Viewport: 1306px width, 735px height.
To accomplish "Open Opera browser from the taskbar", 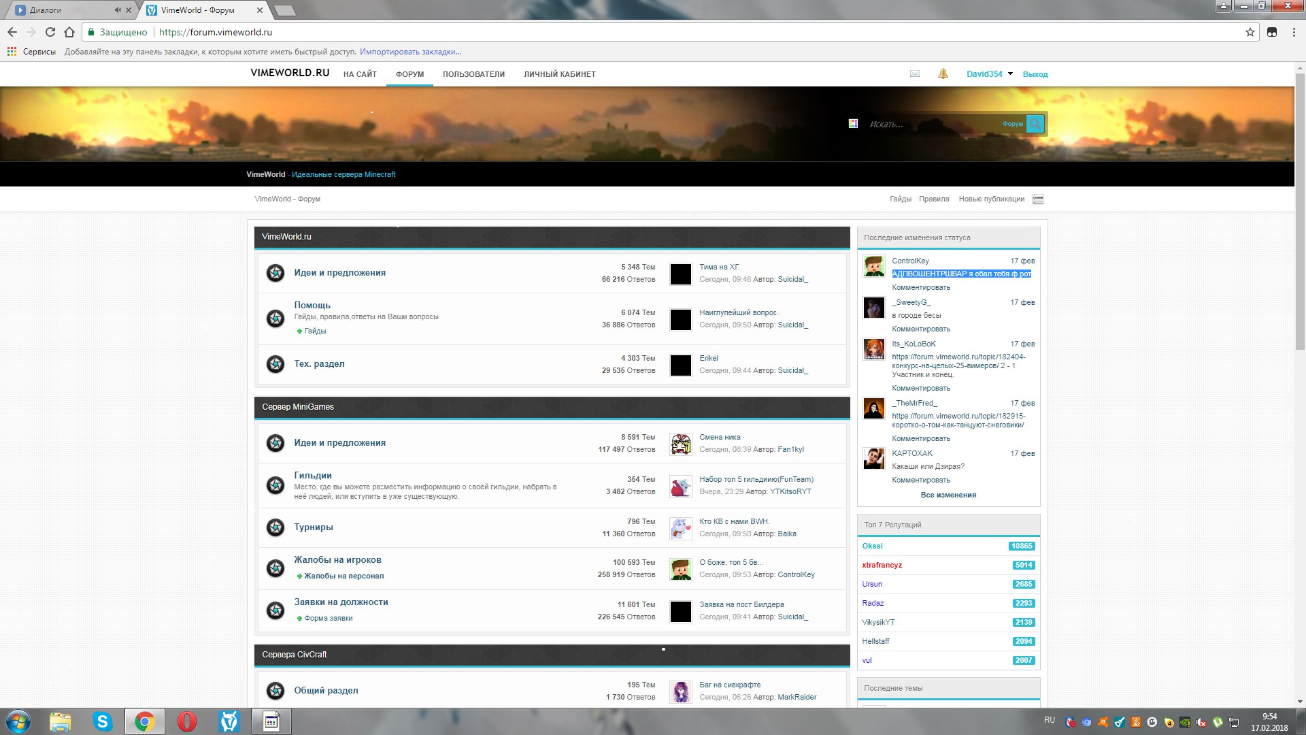I will pyautogui.click(x=186, y=721).
